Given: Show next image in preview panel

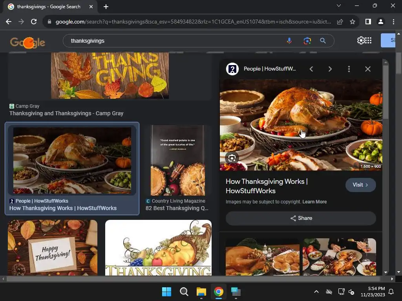Looking at the screenshot, I should tap(330, 69).
